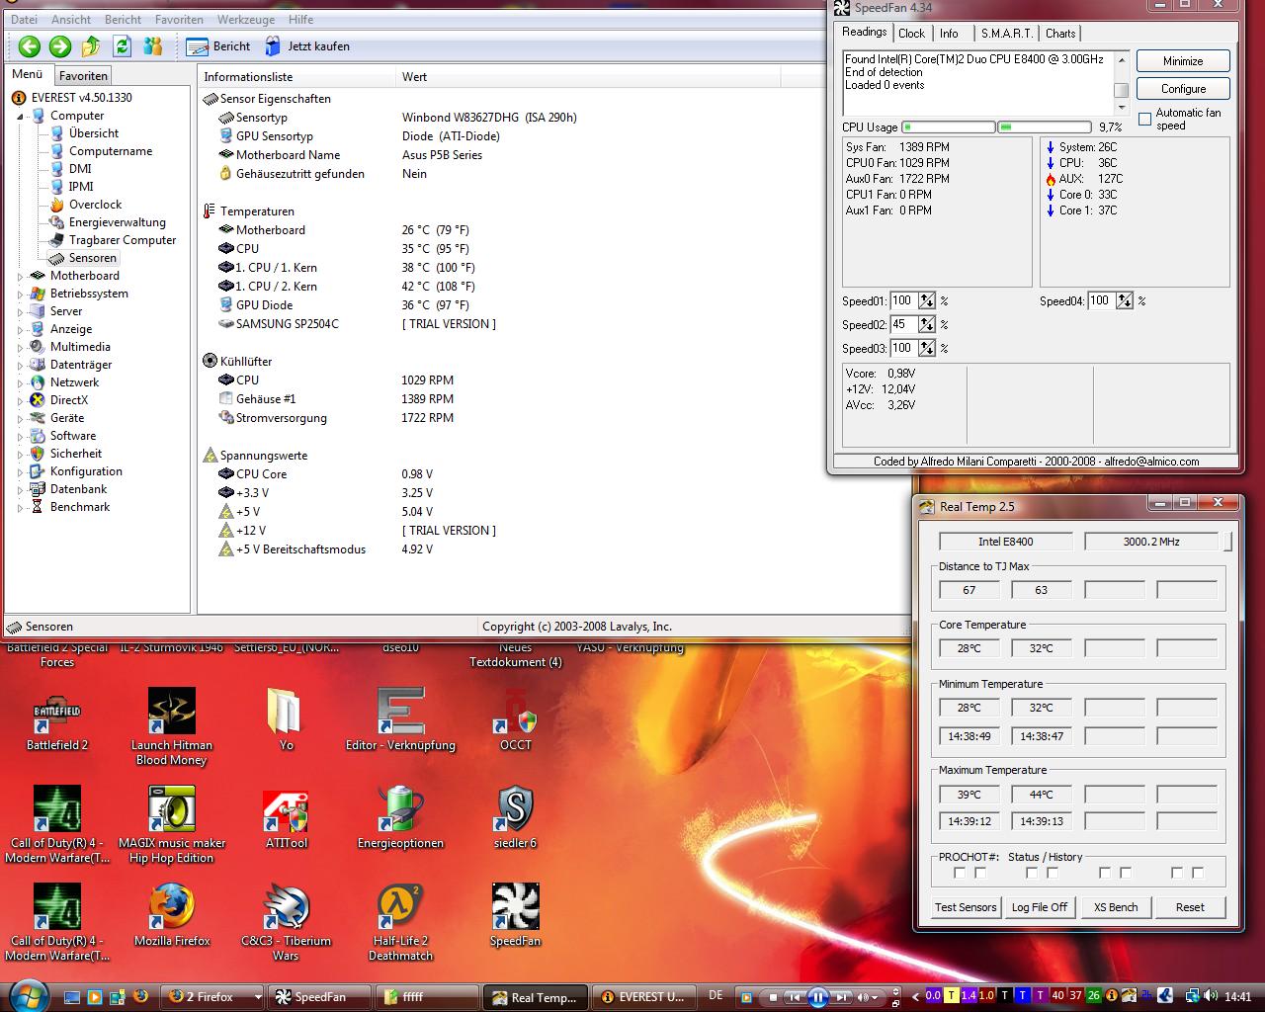Tick the first PROCHOT# checkbox in Real Temp

[959, 873]
